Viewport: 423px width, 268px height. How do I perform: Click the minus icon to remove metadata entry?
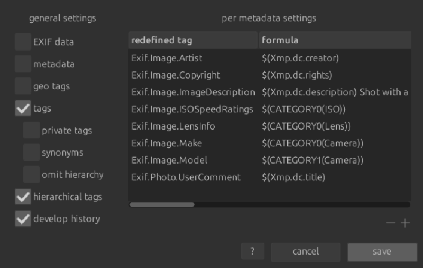pos(391,223)
